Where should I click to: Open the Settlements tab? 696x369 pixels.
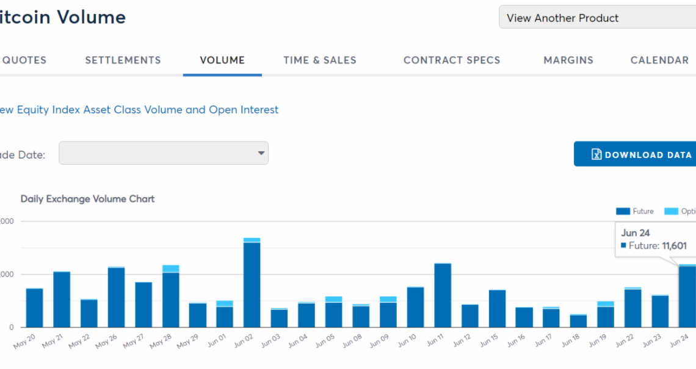pos(123,60)
